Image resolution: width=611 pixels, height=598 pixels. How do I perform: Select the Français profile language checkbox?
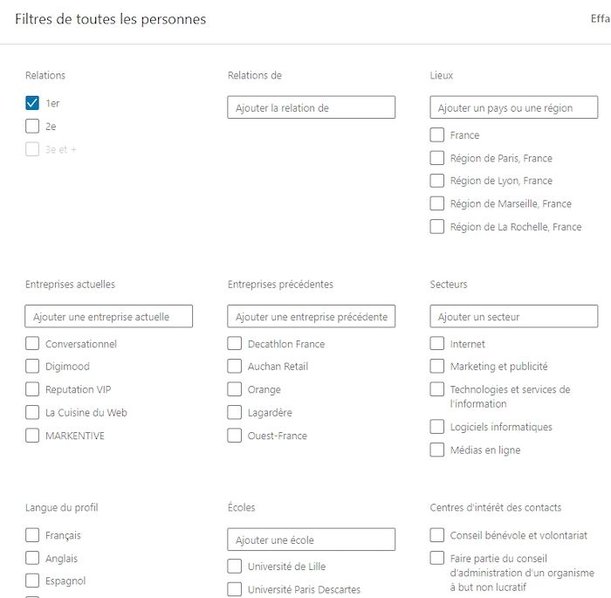(x=32, y=535)
